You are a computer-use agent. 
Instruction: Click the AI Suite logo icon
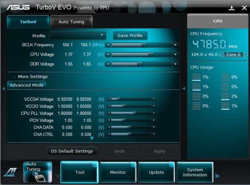[10, 172]
